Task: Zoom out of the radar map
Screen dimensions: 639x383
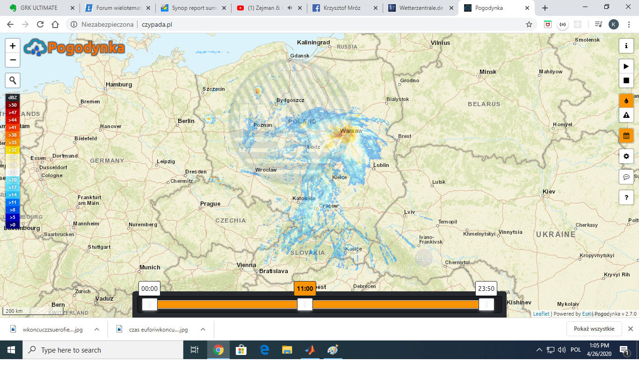Action: coord(13,60)
